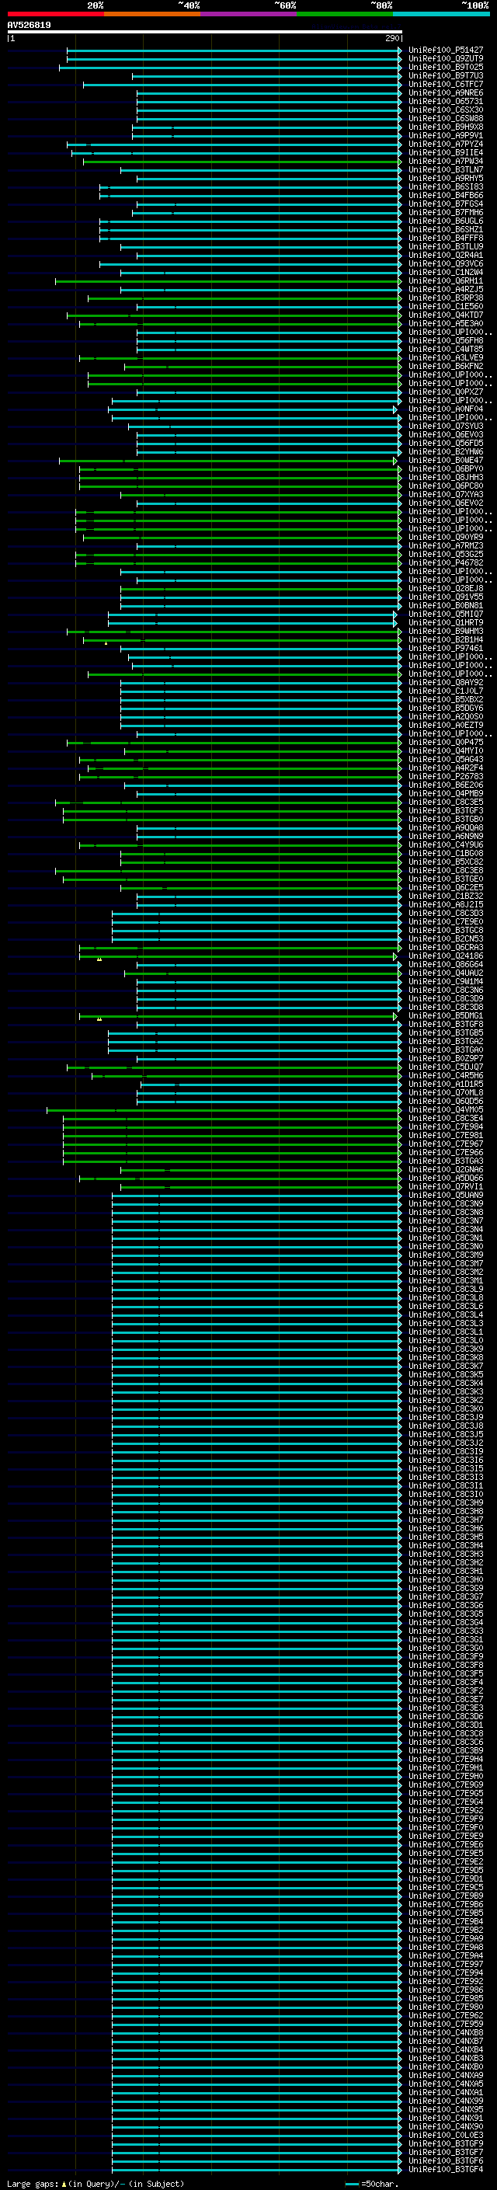Select hit label UniRef100_Q6BPY0
The width and height of the screenshot is (497, 2190).
446,469
